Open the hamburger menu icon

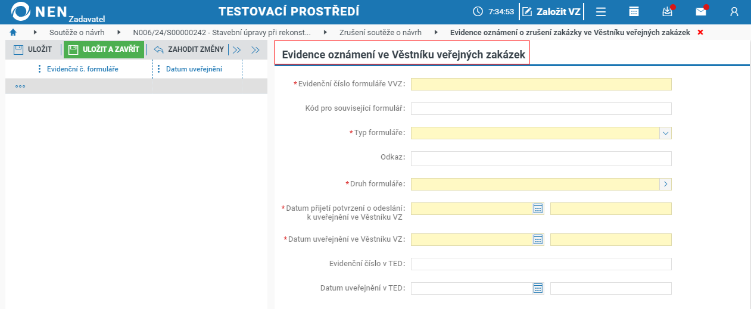pyautogui.click(x=601, y=11)
